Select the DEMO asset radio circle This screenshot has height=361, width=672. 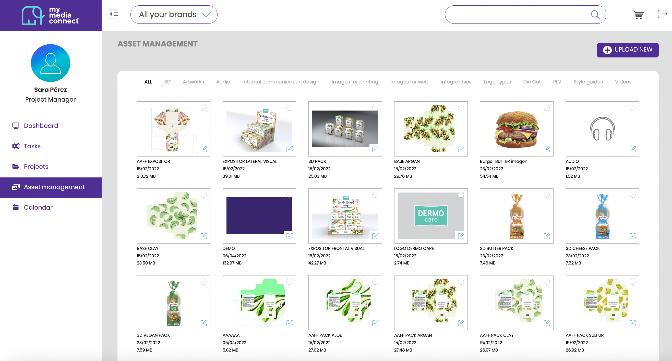289,195
